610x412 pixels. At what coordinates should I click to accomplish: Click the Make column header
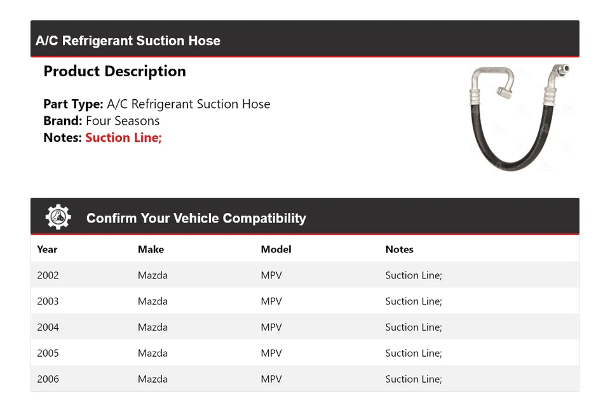click(151, 249)
